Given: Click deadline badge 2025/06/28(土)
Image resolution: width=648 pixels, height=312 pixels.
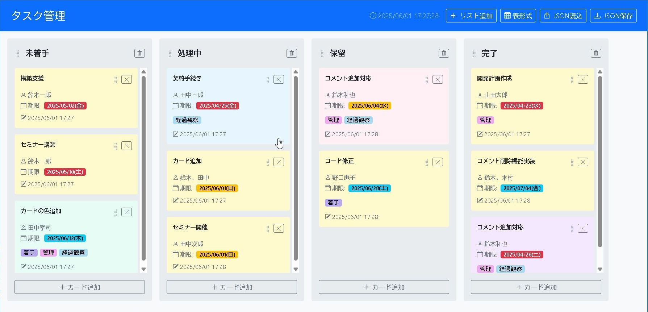Looking at the screenshot, I should [x=369, y=188].
